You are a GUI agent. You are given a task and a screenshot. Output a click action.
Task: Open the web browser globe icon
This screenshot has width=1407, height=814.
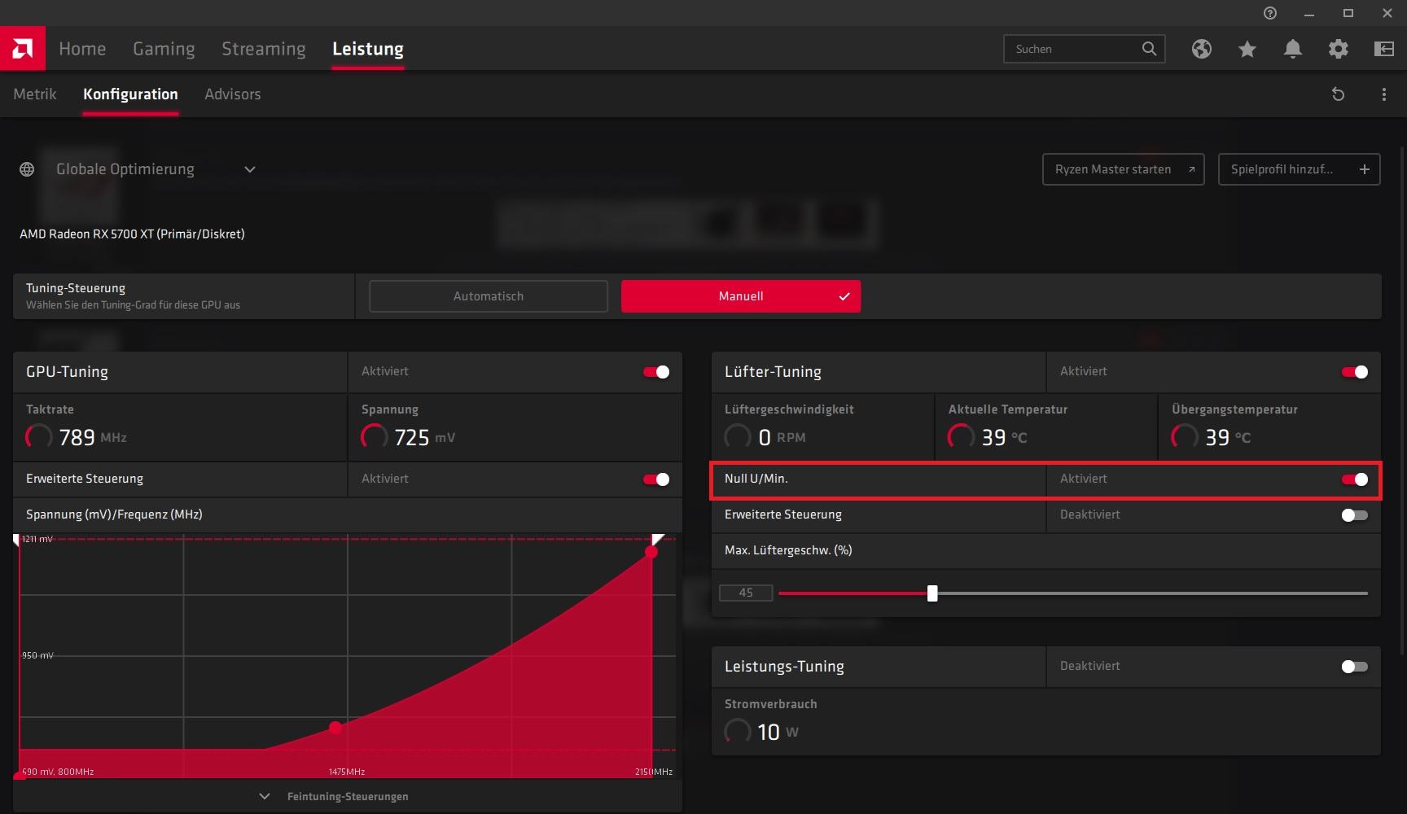pos(1202,49)
